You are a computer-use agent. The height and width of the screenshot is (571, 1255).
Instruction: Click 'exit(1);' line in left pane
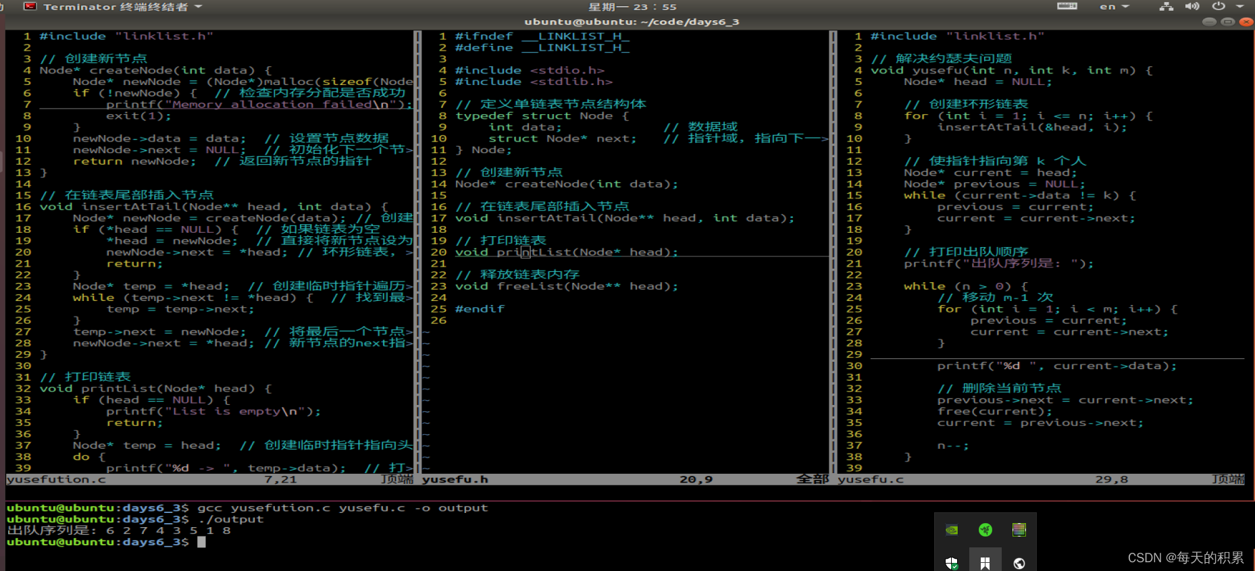pyautogui.click(x=139, y=116)
